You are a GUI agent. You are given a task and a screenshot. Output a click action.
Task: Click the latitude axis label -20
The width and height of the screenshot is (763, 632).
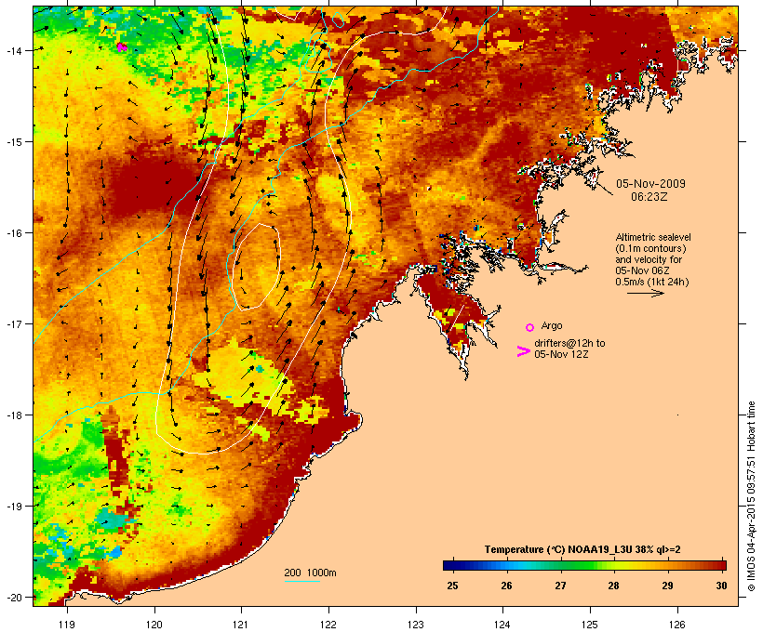click(x=15, y=598)
